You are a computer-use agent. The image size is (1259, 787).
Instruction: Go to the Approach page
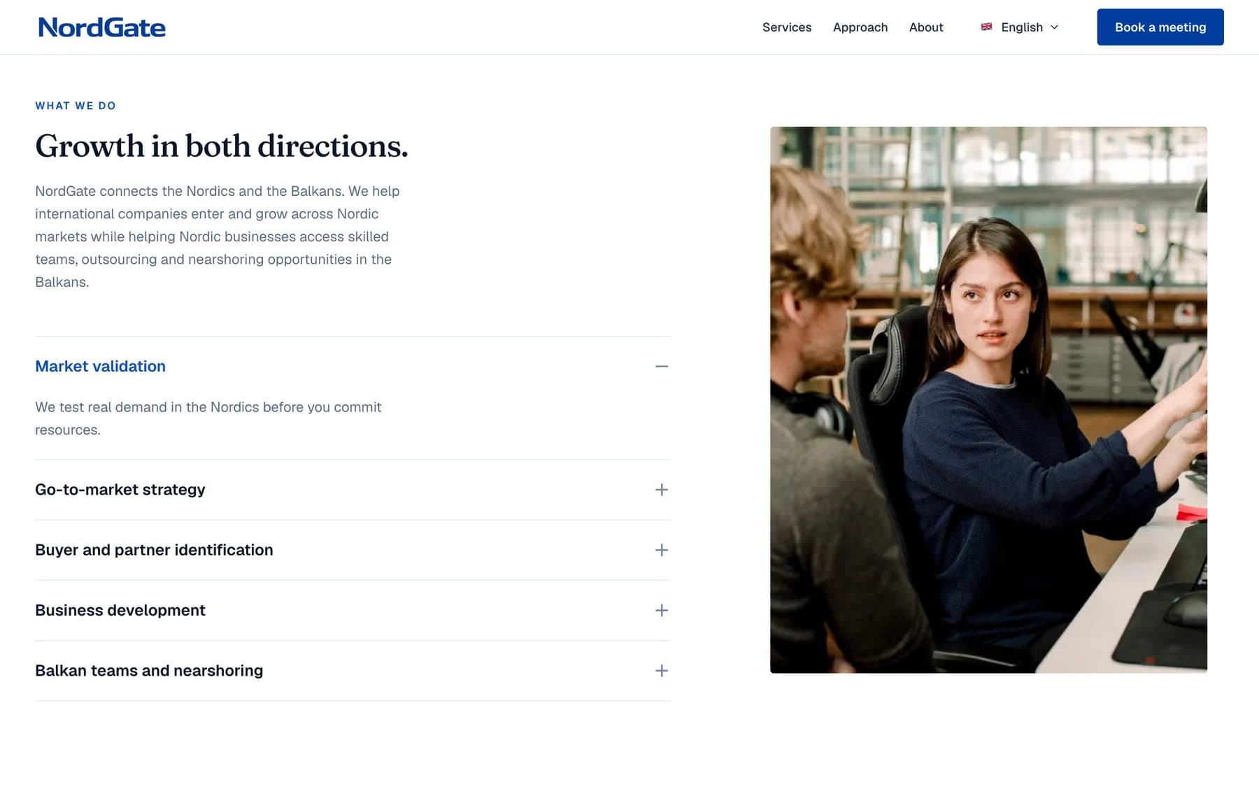point(860,27)
